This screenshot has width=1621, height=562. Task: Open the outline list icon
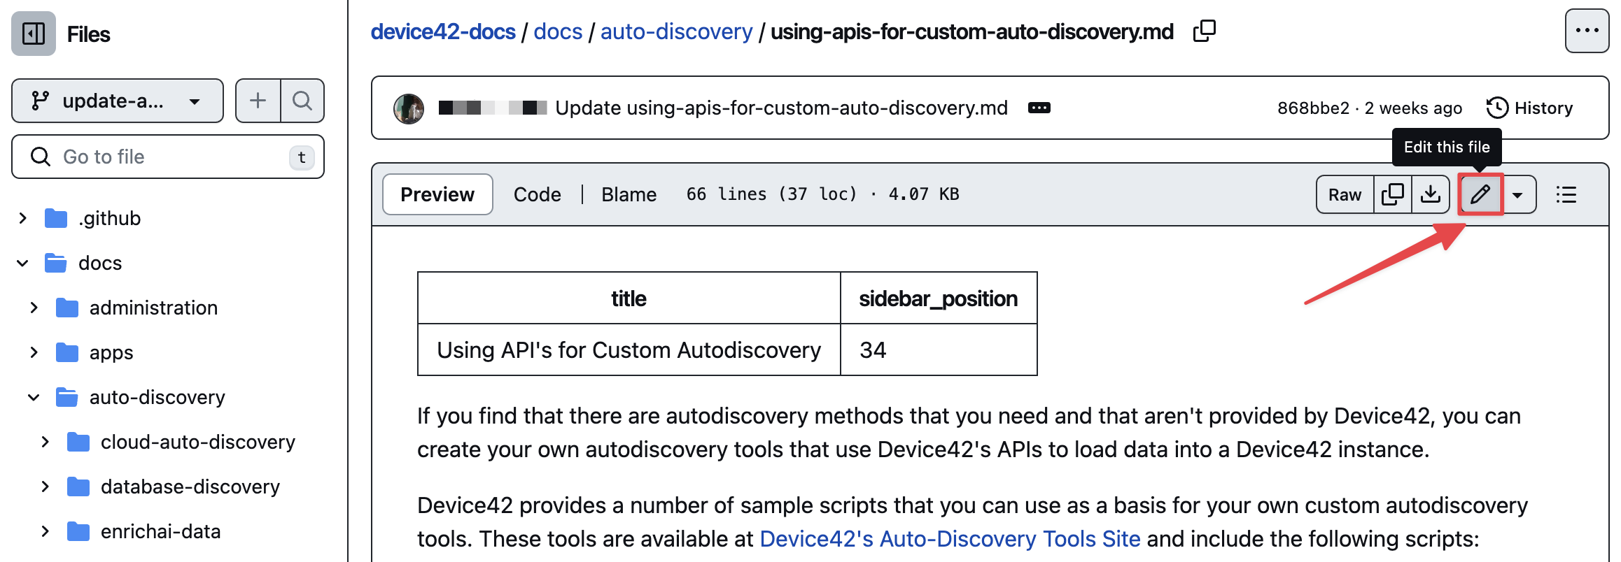(x=1566, y=194)
